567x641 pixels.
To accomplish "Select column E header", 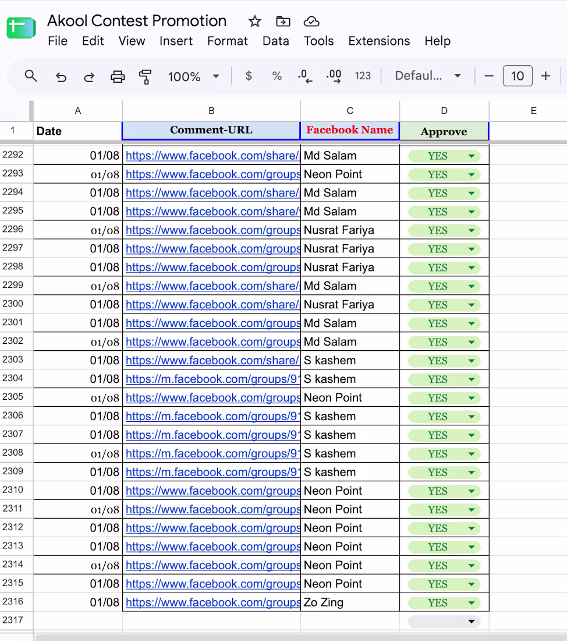I will [x=533, y=111].
